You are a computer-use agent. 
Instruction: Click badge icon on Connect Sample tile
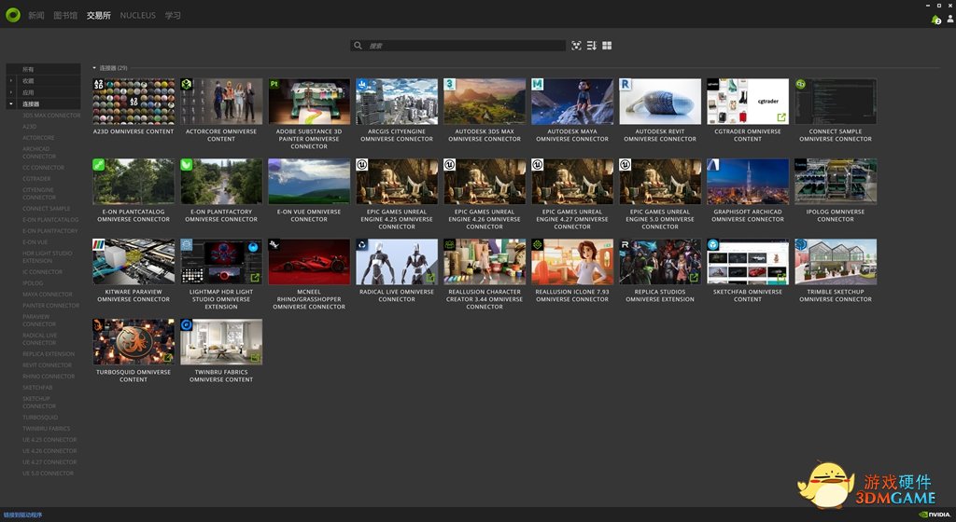(800, 84)
